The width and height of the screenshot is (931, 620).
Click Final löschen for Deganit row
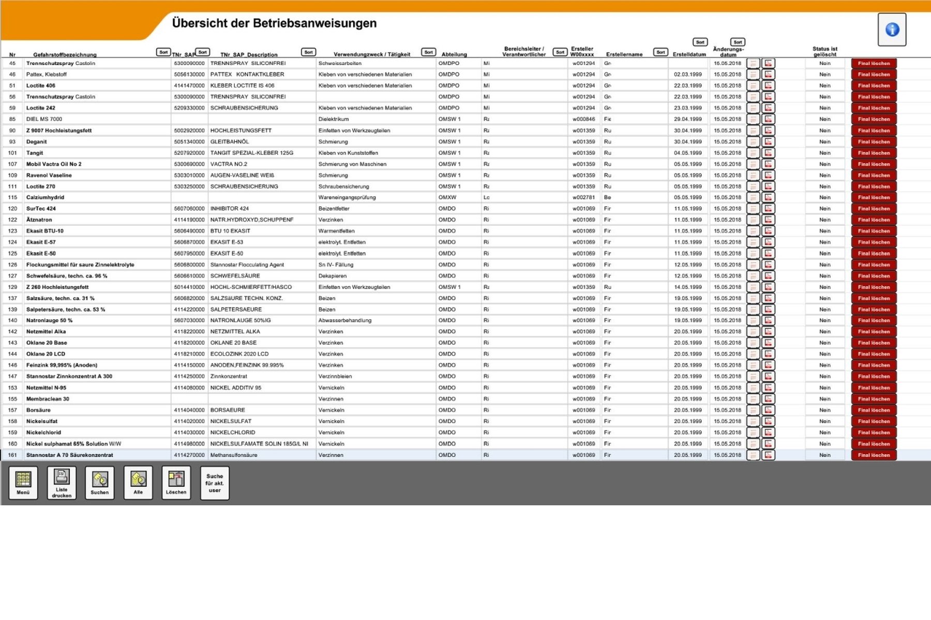pos(874,142)
